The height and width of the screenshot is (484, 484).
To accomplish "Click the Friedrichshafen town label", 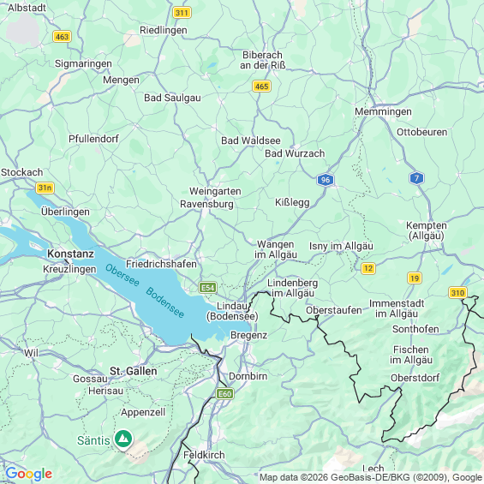I will pyautogui.click(x=161, y=264).
